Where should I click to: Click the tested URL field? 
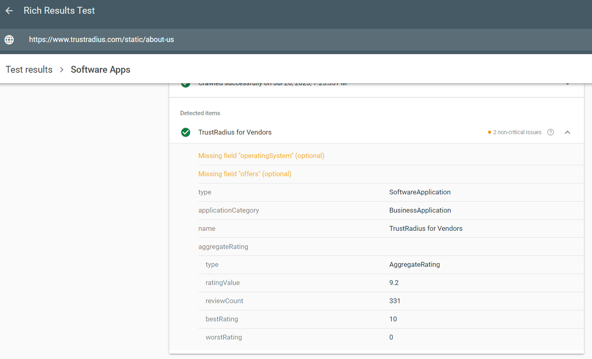pyautogui.click(x=101, y=40)
